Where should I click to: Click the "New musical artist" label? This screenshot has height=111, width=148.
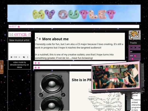point(19,40)
